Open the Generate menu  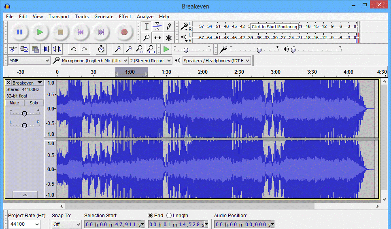(x=104, y=17)
